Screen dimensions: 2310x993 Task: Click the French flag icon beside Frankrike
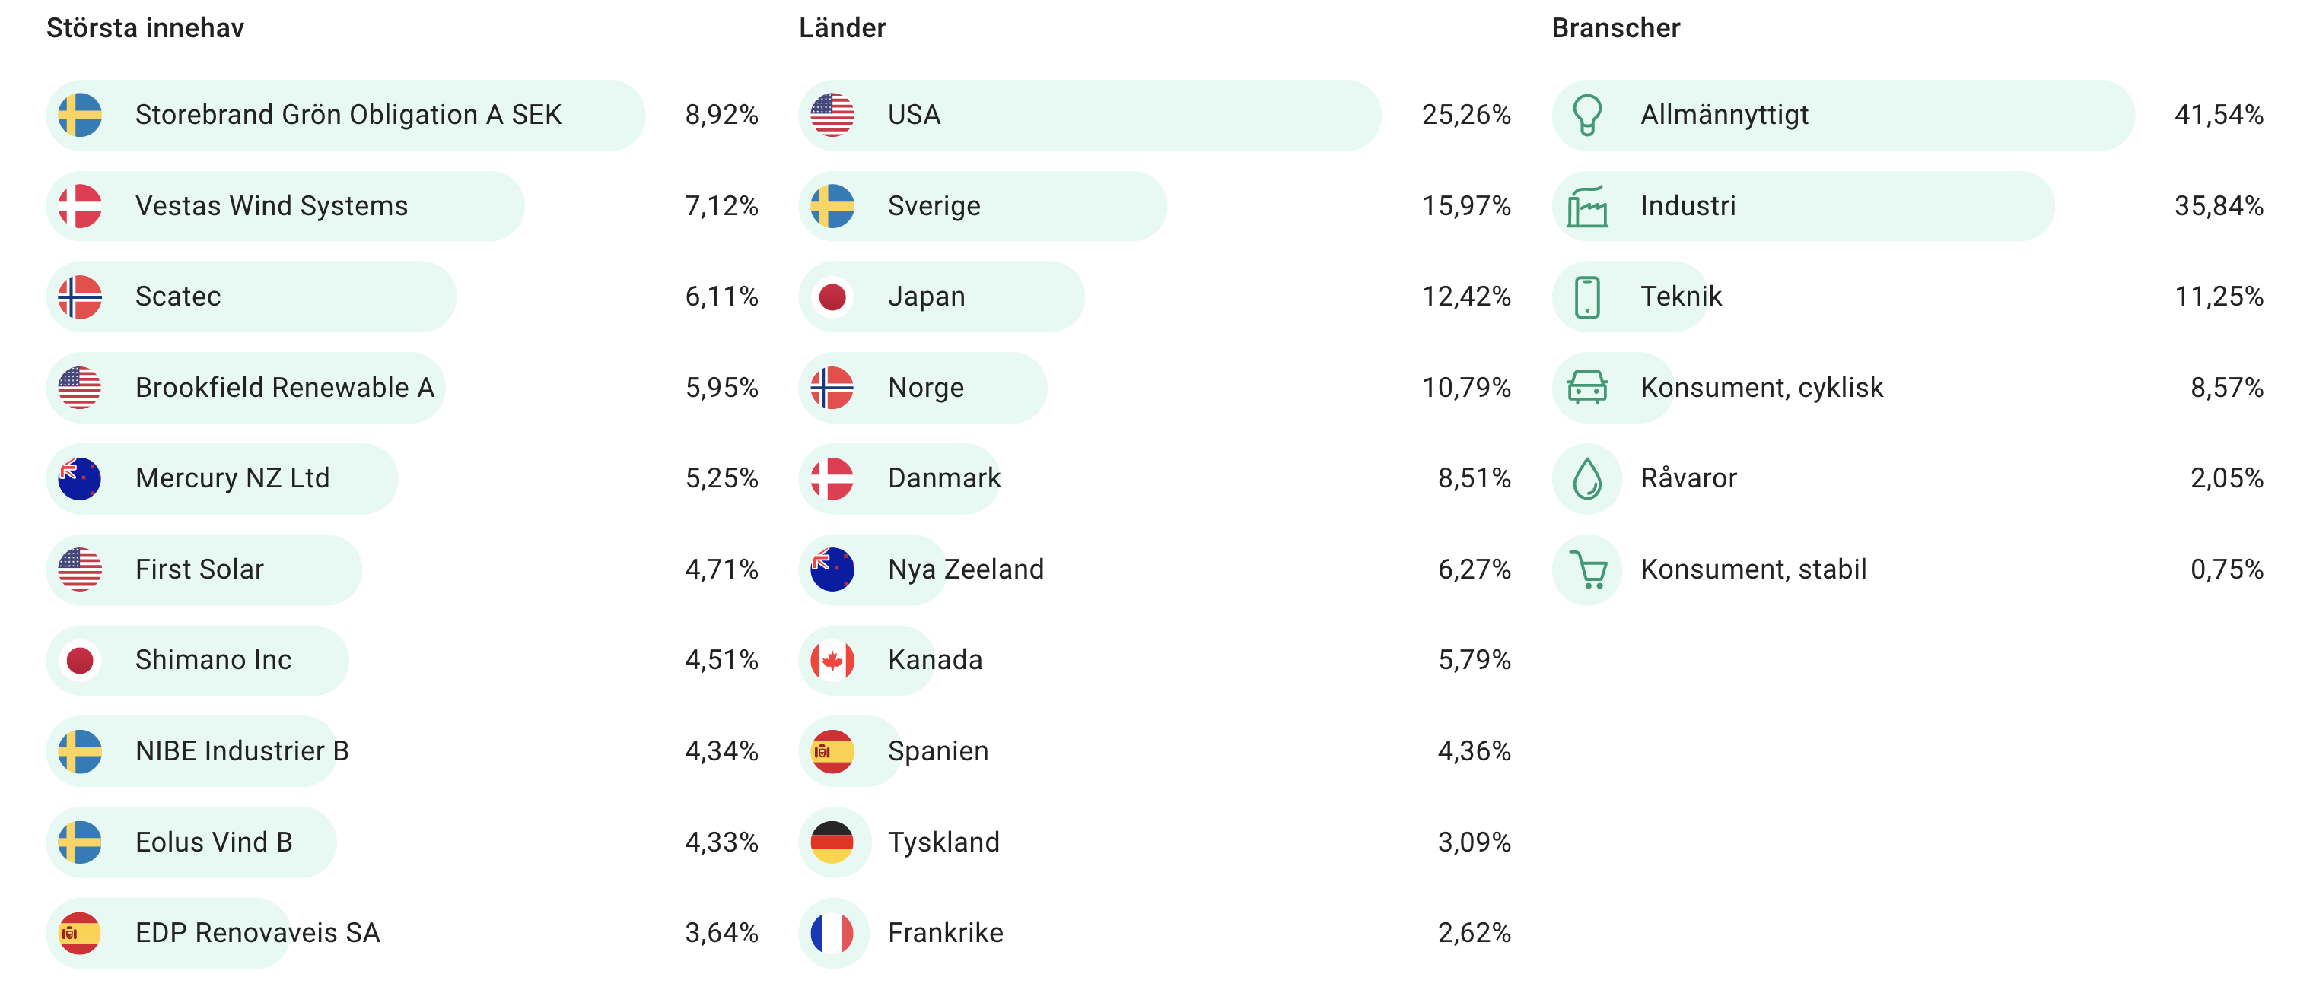click(832, 933)
